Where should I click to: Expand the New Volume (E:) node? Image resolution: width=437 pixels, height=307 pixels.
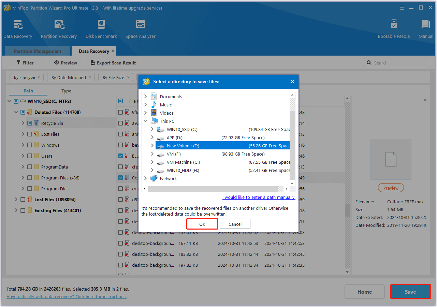(152, 146)
